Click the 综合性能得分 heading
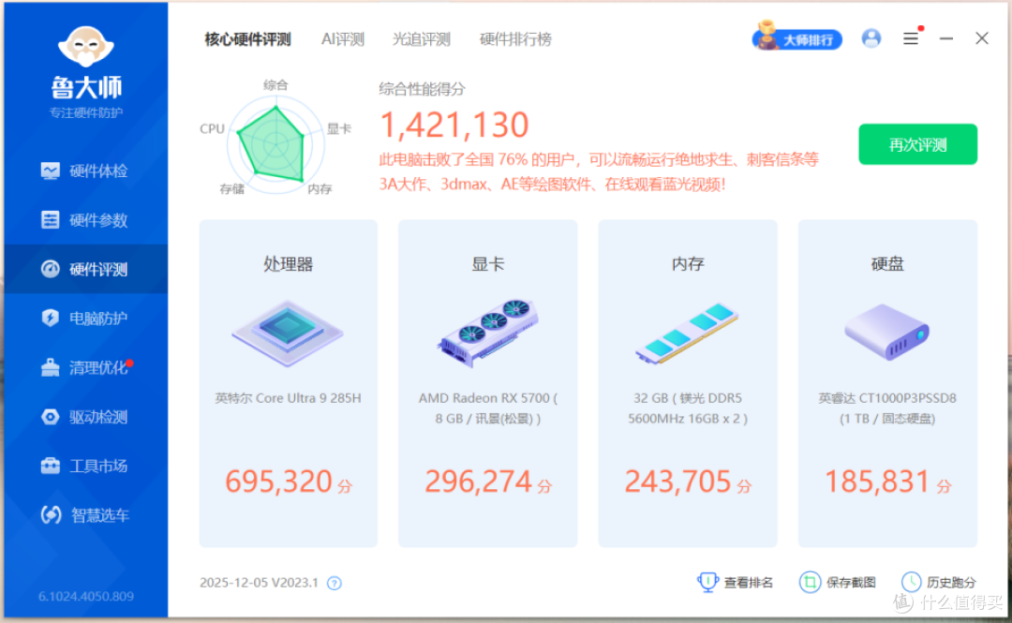1012x623 pixels. coord(422,89)
